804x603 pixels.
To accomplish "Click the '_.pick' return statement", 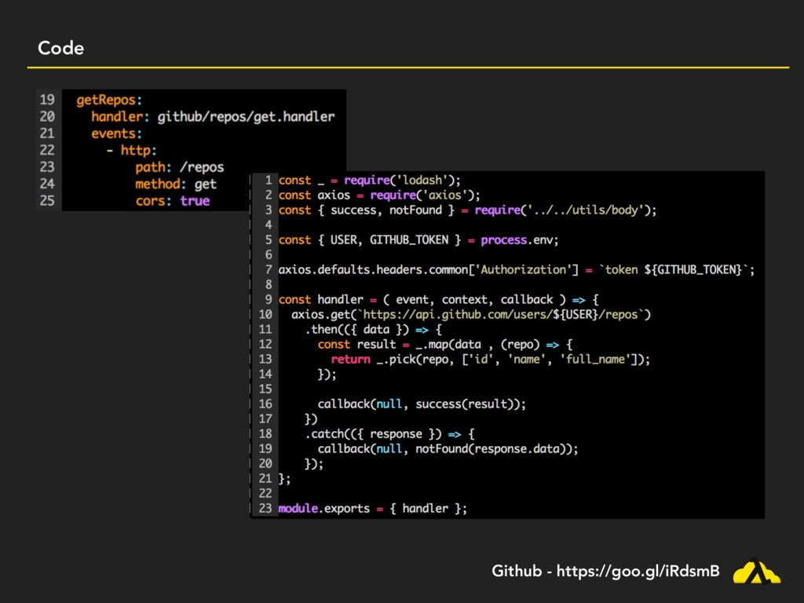I will point(490,359).
